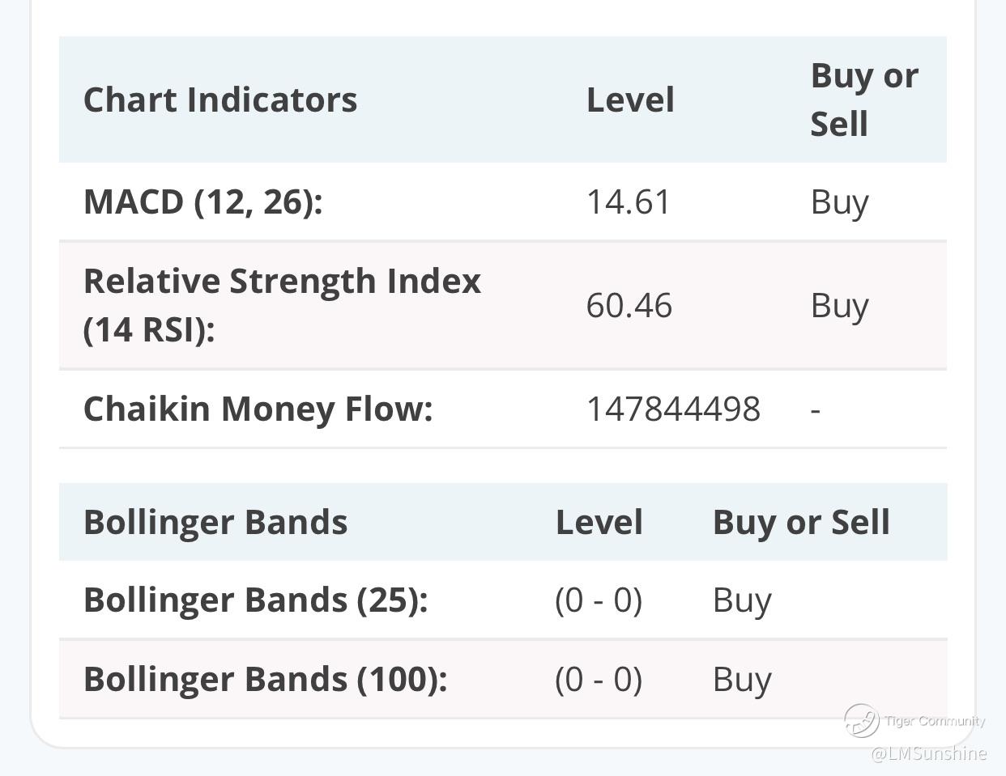Click the RSI level value 60.46
Image resolution: width=1006 pixels, height=776 pixels.
tap(629, 305)
